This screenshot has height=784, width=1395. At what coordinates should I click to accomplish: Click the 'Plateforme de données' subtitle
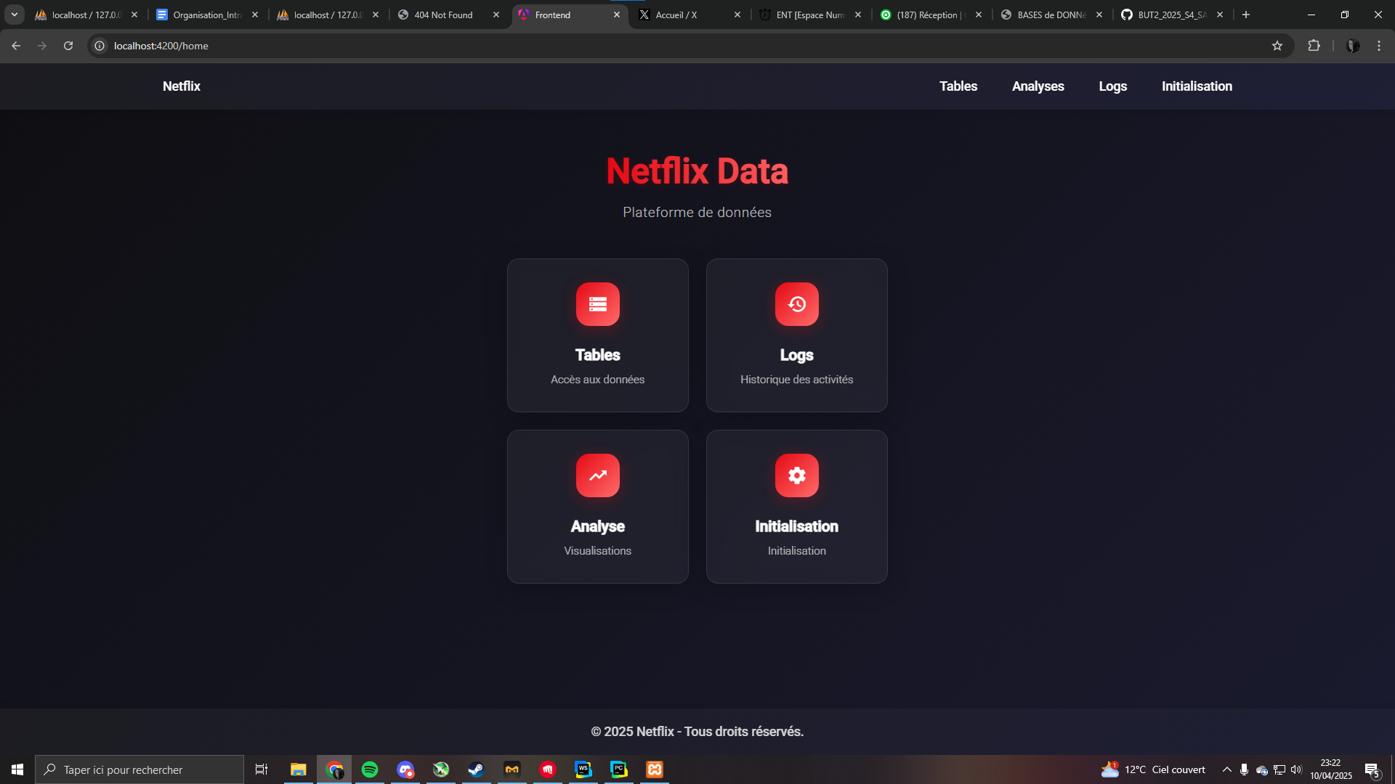pyautogui.click(x=697, y=213)
